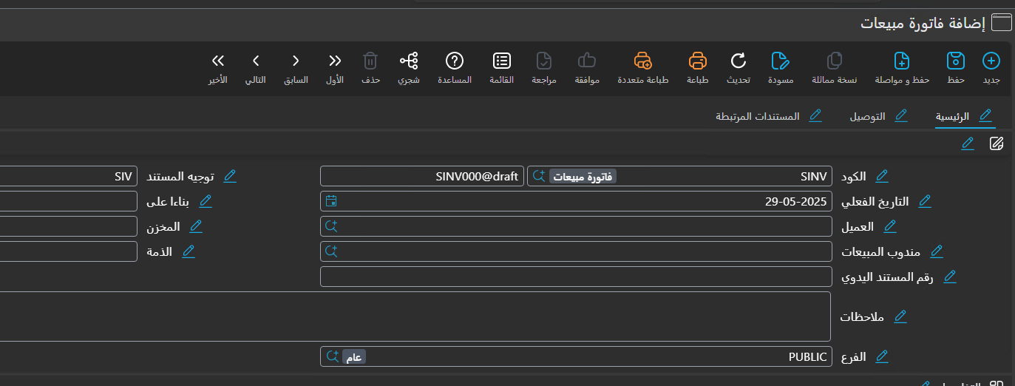Click حفظ و مواصلة (Save and continue) icon
Viewport: 1015px width, 386px height.
click(x=902, y=61)
